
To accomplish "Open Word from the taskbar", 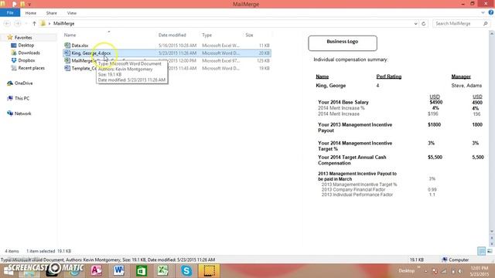I will tap(118, 270).
